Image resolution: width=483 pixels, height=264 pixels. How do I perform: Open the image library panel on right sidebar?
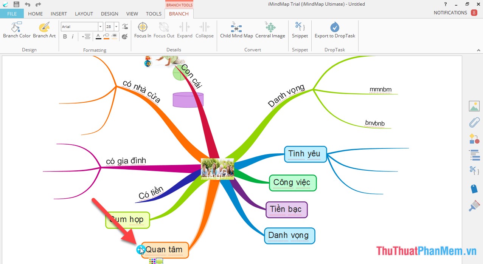click(474, 106)
